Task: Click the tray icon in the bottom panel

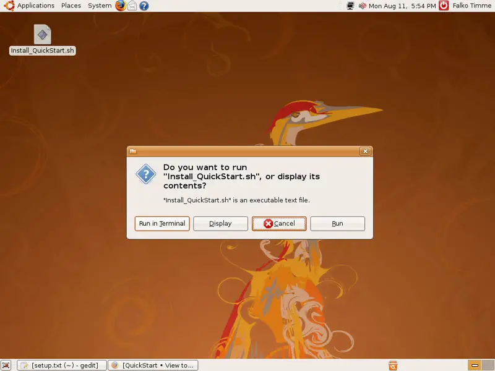Action: pyautogui.click(x=393, y=365)
